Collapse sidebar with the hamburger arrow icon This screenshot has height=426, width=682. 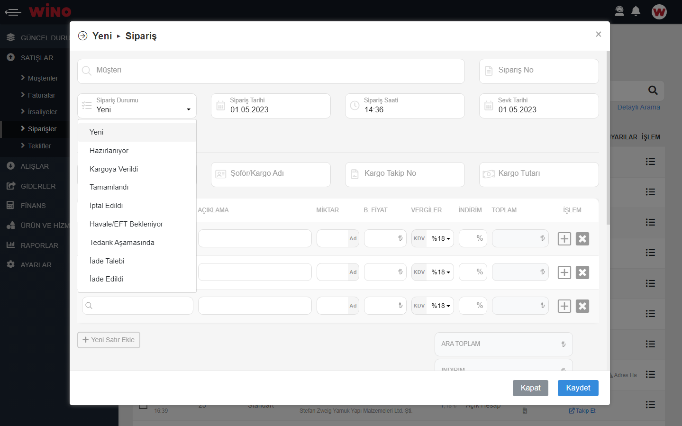click(13, 12)
